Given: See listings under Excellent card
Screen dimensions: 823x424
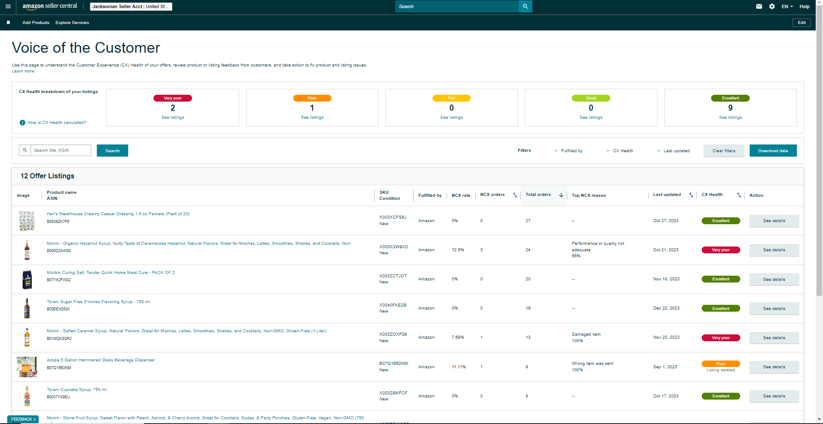Looking at the screenshot, I should pos(730,117).
